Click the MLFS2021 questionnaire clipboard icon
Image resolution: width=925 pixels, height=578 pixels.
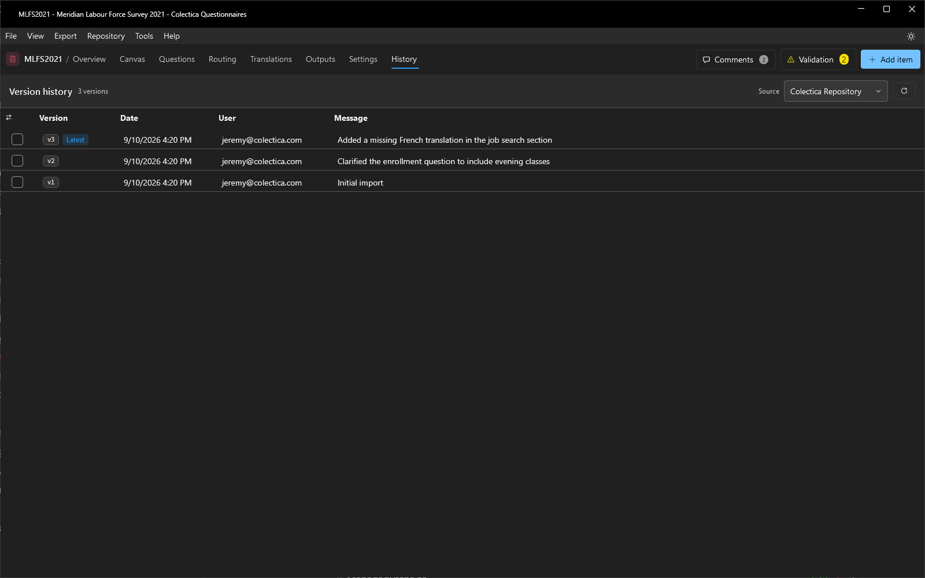[13, 59]
